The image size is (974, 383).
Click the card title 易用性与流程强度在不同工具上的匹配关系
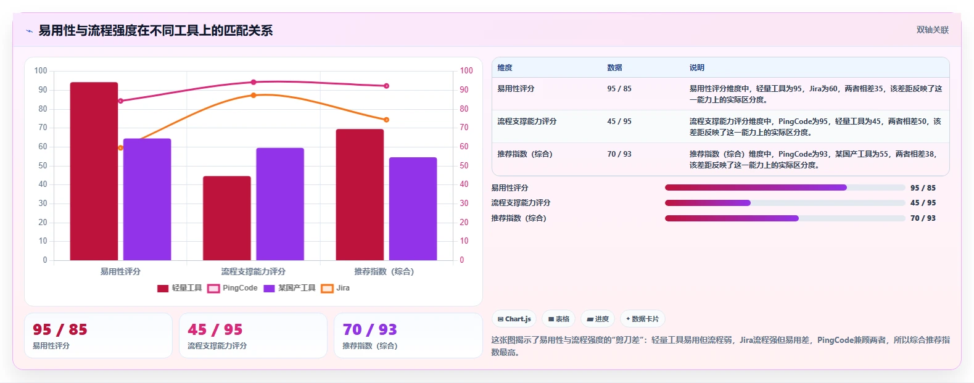pyautogui.click(x=155, y=31)
